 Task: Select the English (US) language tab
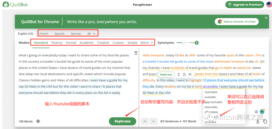pos(26,34)
